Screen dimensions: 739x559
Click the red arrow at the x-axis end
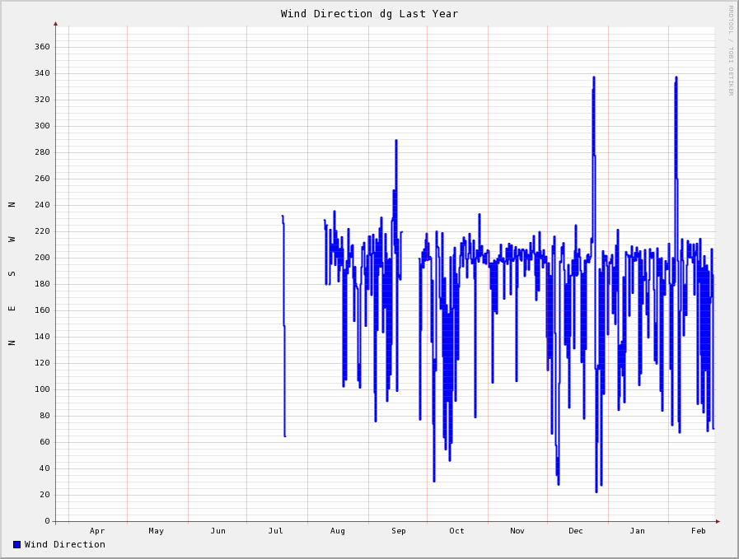(718, 521)
